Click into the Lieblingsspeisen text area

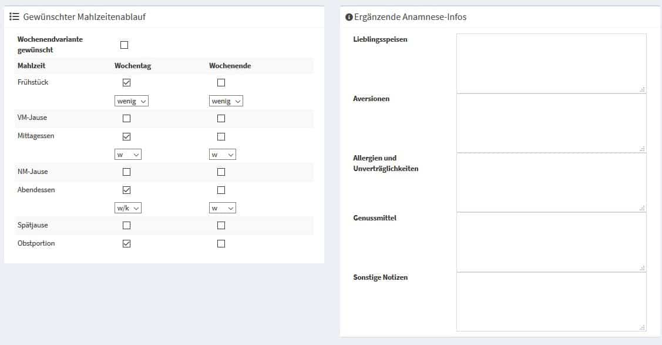click(x=550, y=63)
